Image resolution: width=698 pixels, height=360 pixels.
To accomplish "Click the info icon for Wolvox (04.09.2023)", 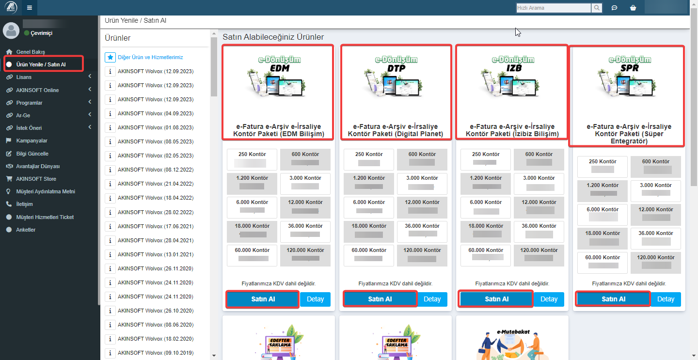I will pyautogui.click(x=110, y=113).
